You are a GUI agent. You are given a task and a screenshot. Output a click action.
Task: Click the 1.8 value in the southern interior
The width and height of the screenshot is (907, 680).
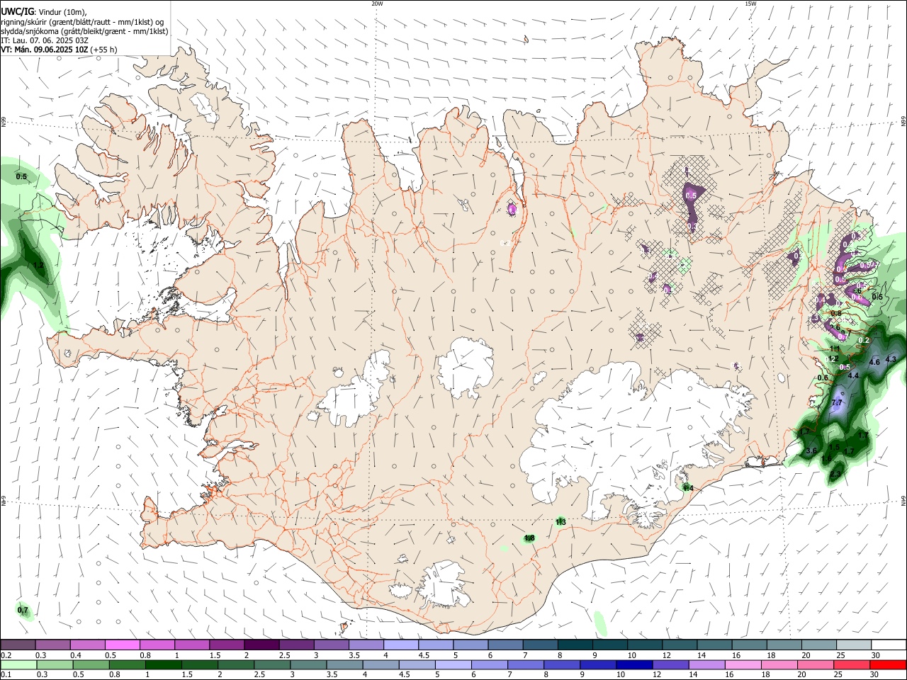[x=529, y=538]
